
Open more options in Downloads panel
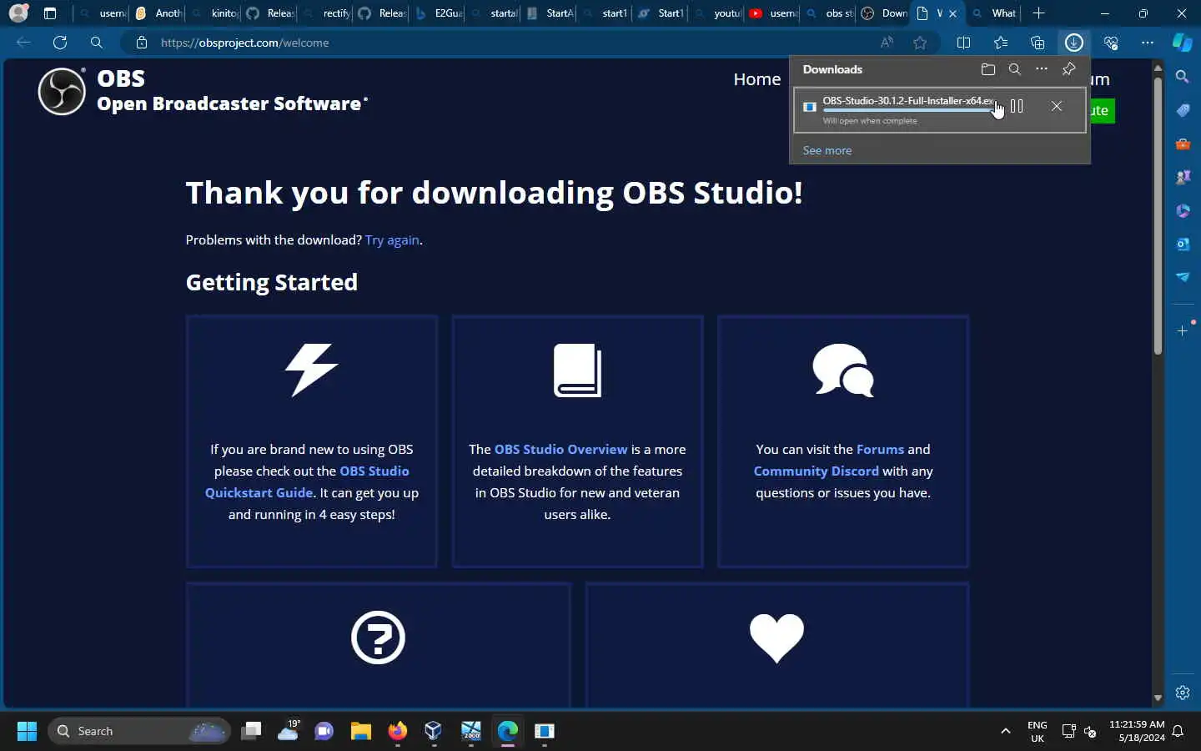point(1042,69)
